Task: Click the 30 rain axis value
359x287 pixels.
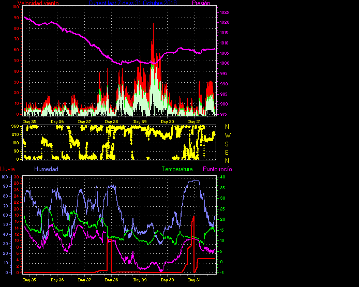Action: (16, 177)
